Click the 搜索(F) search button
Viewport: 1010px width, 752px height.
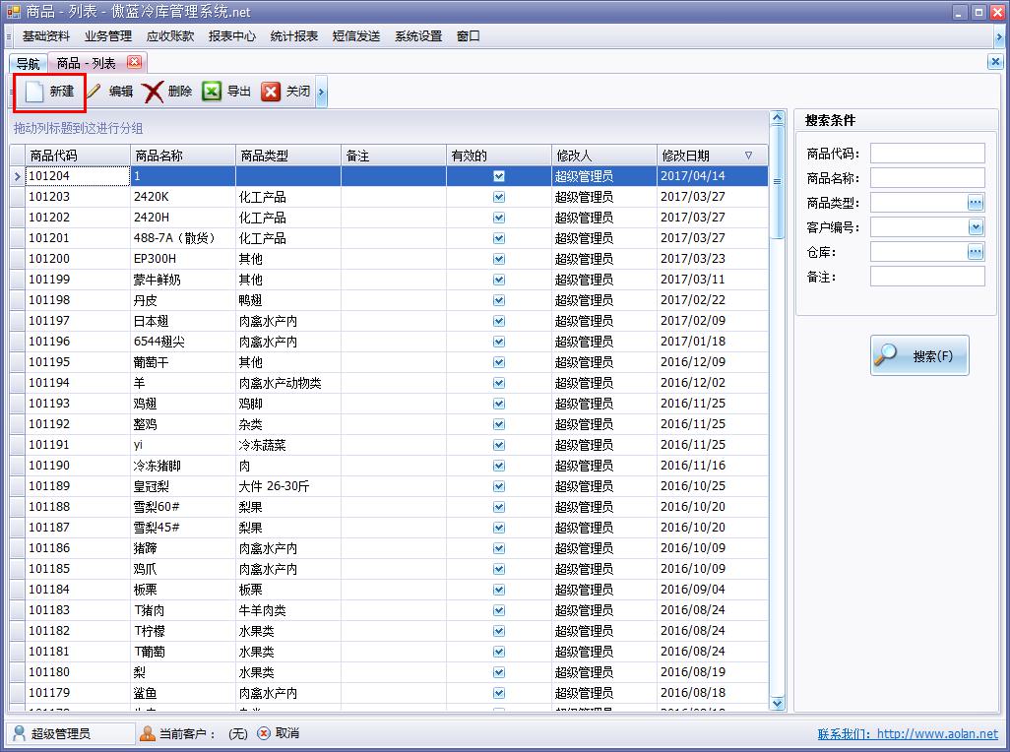(919, 355)
